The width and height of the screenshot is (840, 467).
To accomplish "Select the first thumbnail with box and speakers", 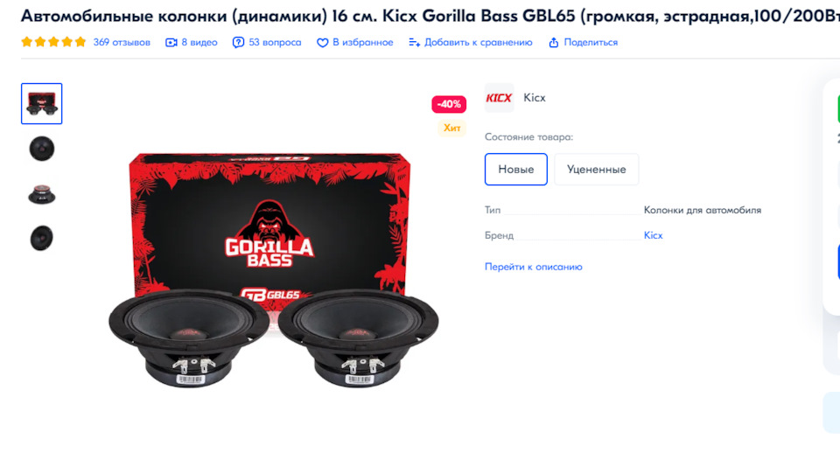I will (x=42, y=103).
